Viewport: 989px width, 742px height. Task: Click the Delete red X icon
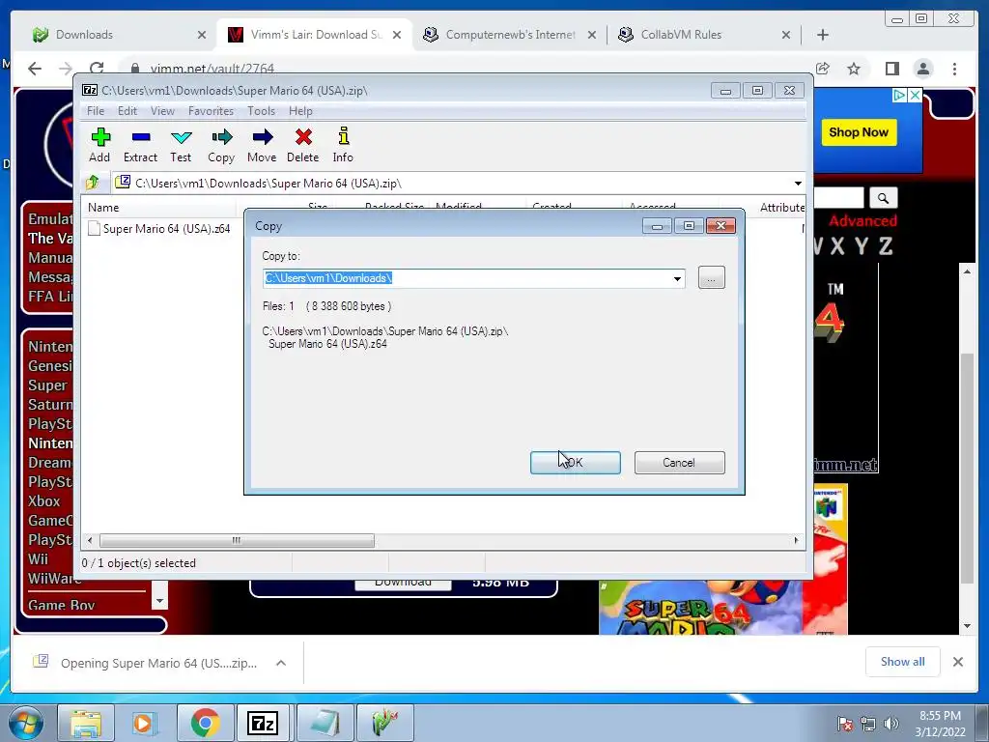(x=302, y=145)
